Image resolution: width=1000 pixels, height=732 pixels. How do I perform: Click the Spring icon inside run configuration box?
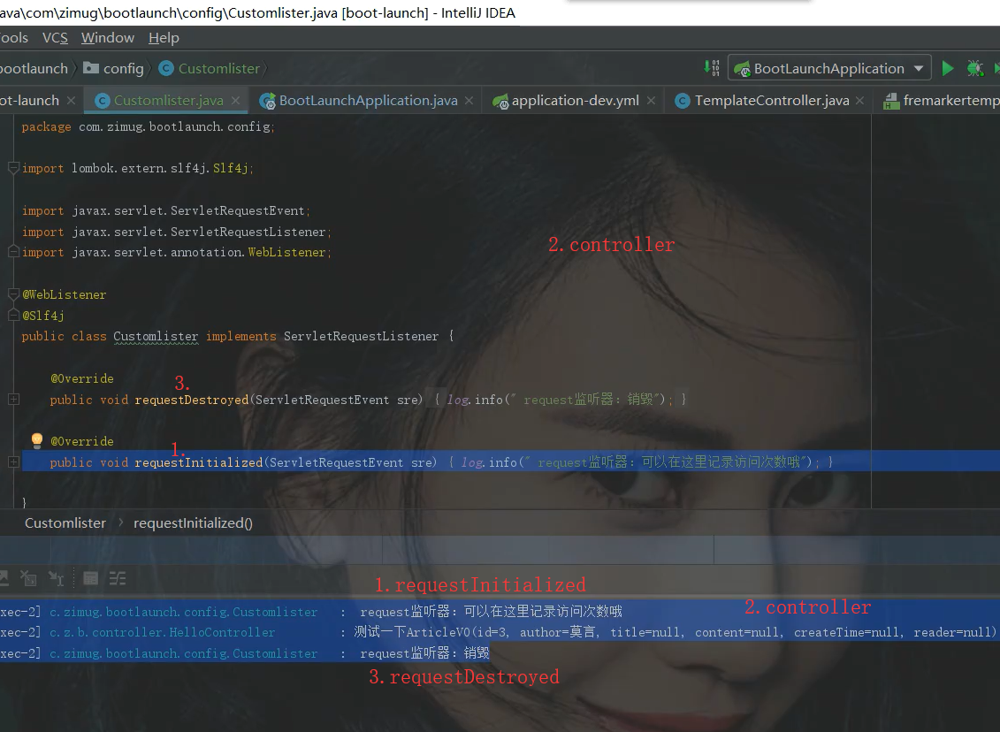click(x=742, y=69)
